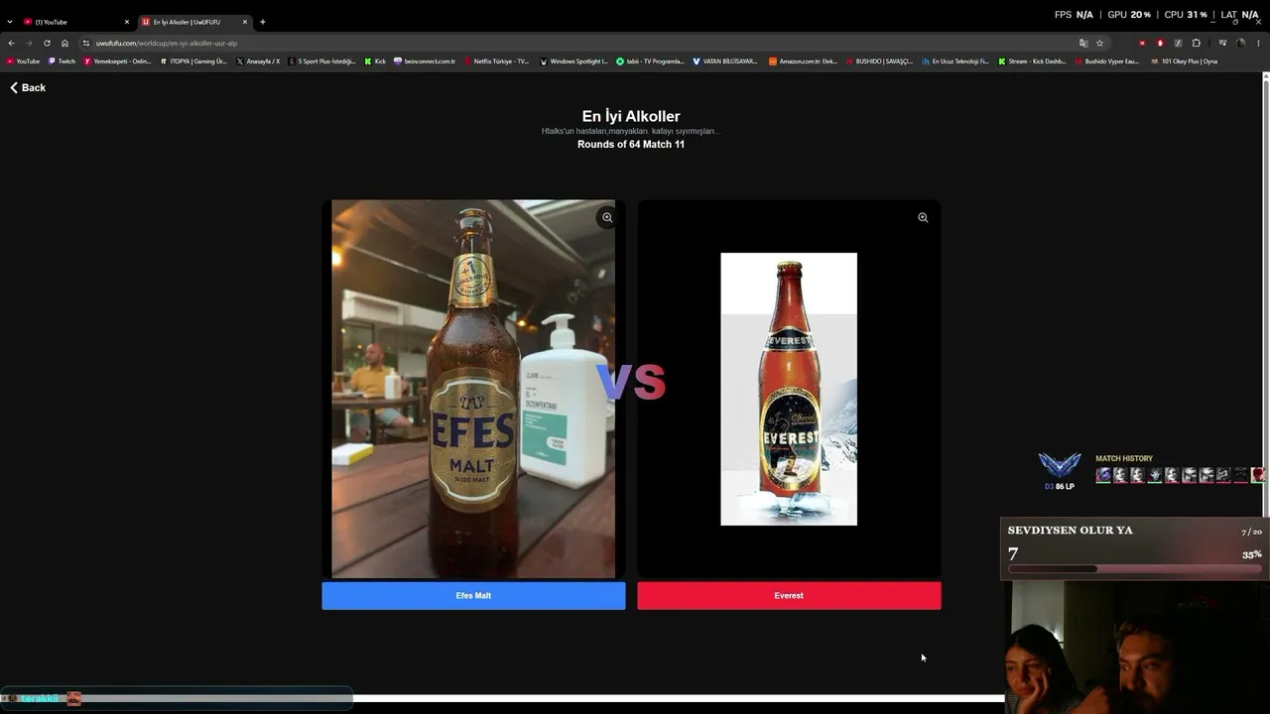Click the MATCH HISTORY label in overlay
Screen dimensions: 1270x714
coord(1124,458)
